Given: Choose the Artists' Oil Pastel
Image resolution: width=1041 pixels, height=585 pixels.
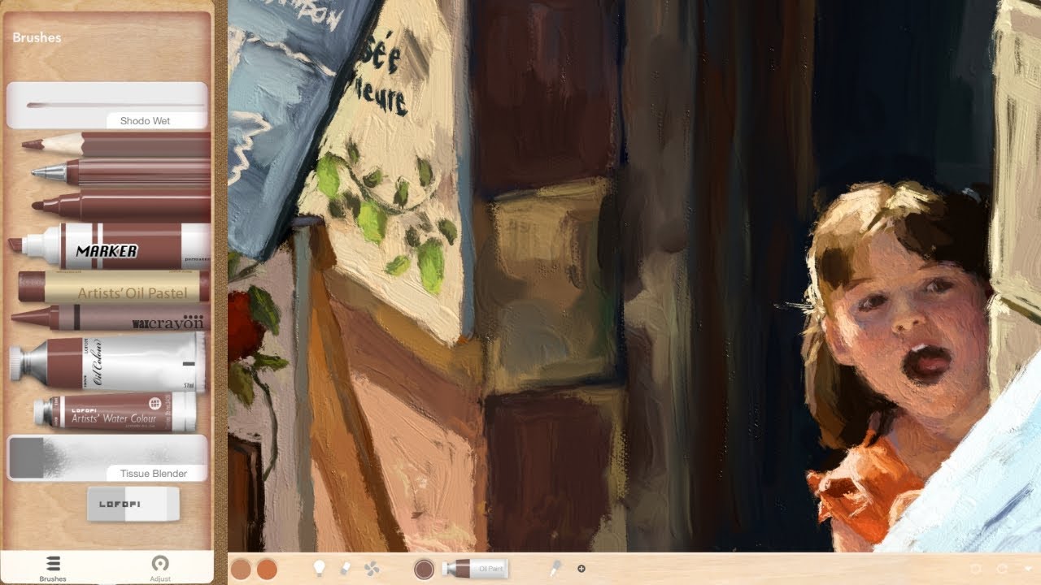Looking at the screenshot, I should tap(114, 287).
